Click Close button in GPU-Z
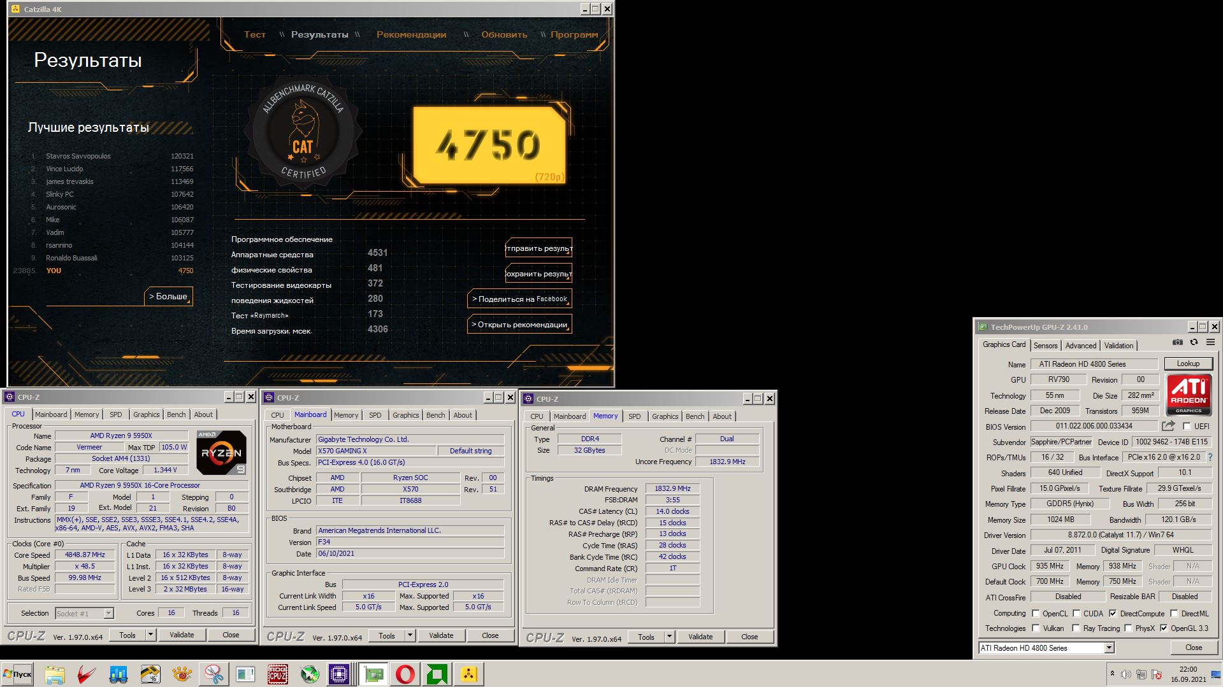The width and height of the screenshot is (1223, 687). [1194, 648]
